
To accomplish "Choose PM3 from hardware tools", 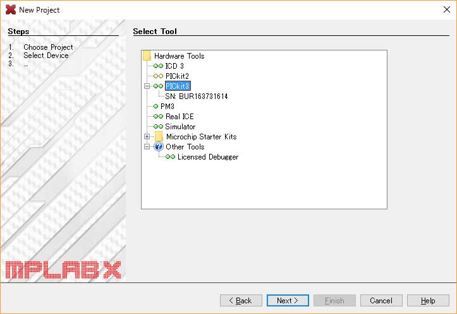I will (x=168, y=107).
